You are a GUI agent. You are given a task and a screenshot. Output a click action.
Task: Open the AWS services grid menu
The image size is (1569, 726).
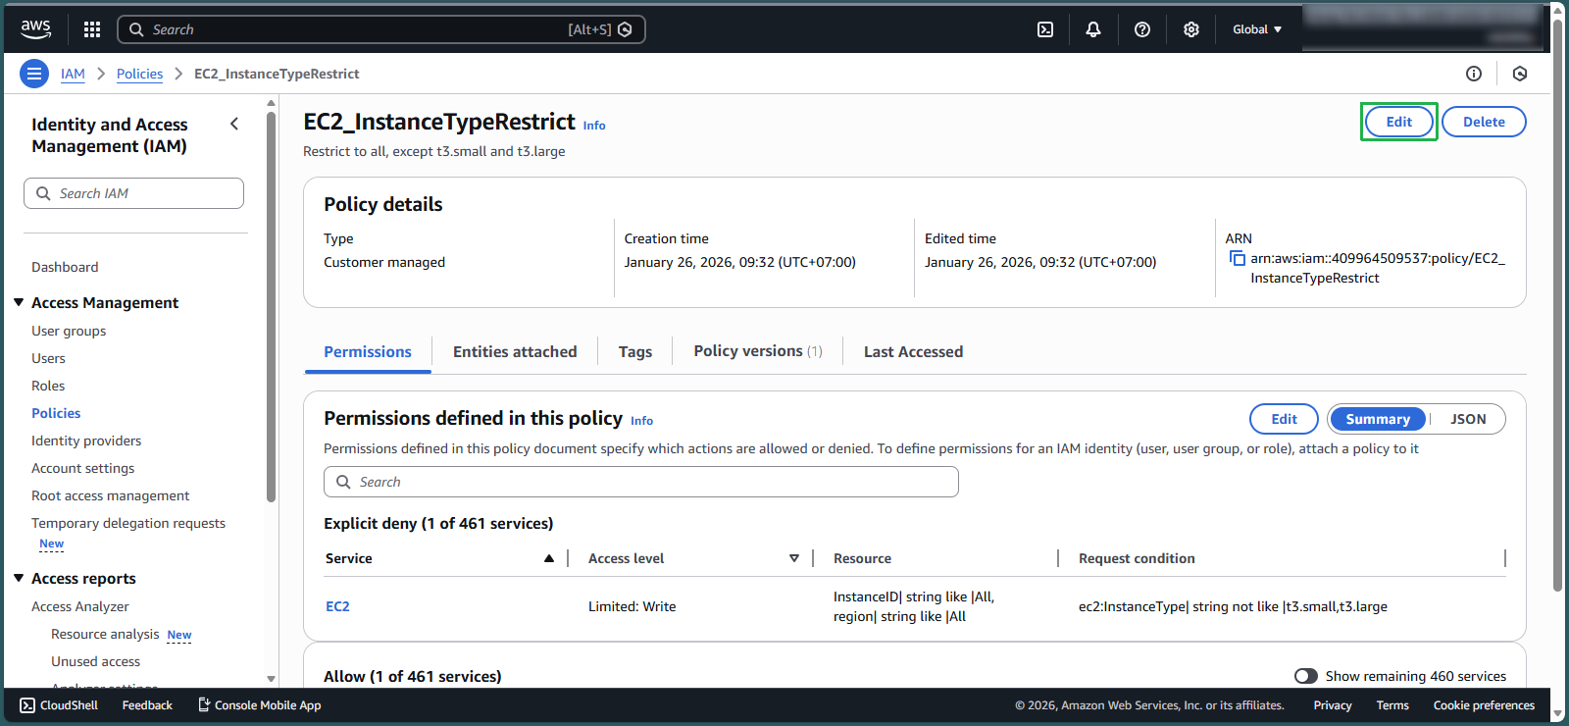point(92,29)
